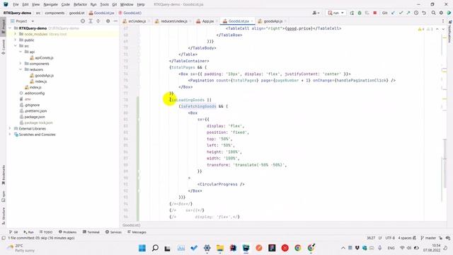453x255 pixels.
Task: Open the Commit tool window on left stripe
Action: (x=3, y=47)
